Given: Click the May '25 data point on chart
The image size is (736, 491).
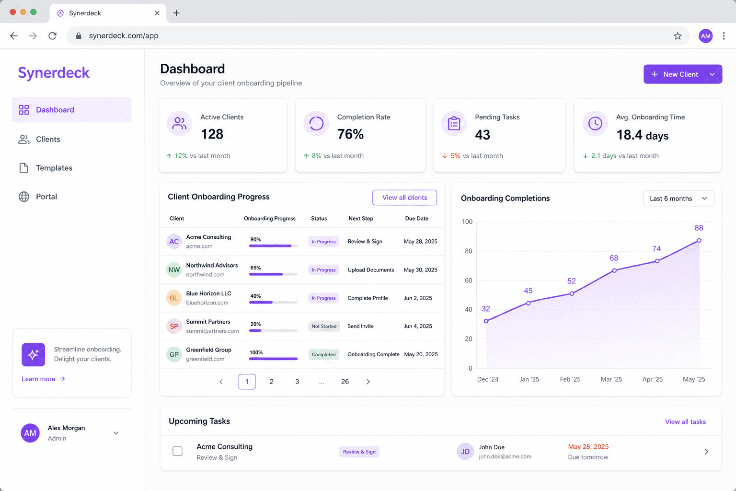Looking at the screenshot, I should click(699, 241).
